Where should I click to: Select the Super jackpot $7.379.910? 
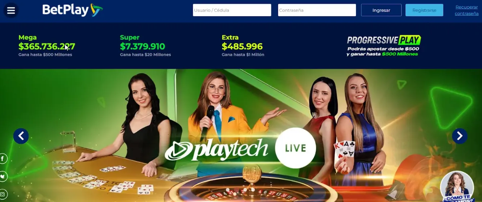click(x=143, y=47)
